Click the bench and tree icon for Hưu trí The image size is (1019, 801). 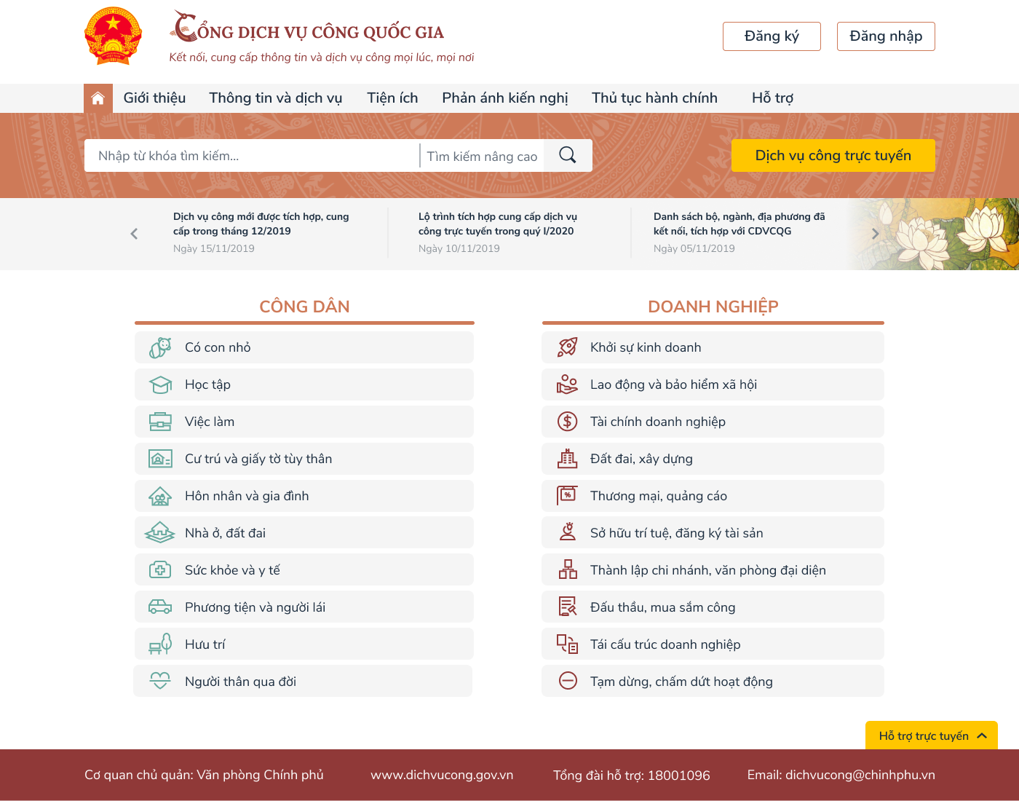pyautogui.click(x=160, y=644)
